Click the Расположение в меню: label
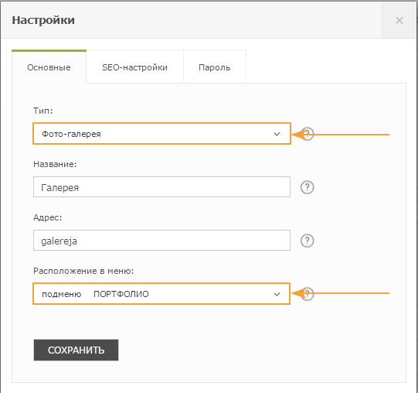 tap(83, 271)
